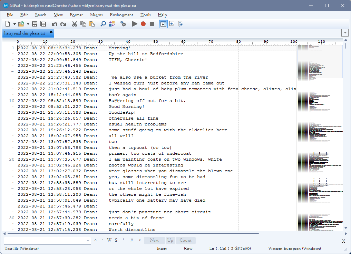The image size is (351, 254).
Task: Open settings with the gear icon
Action: (x=123, y=24)
